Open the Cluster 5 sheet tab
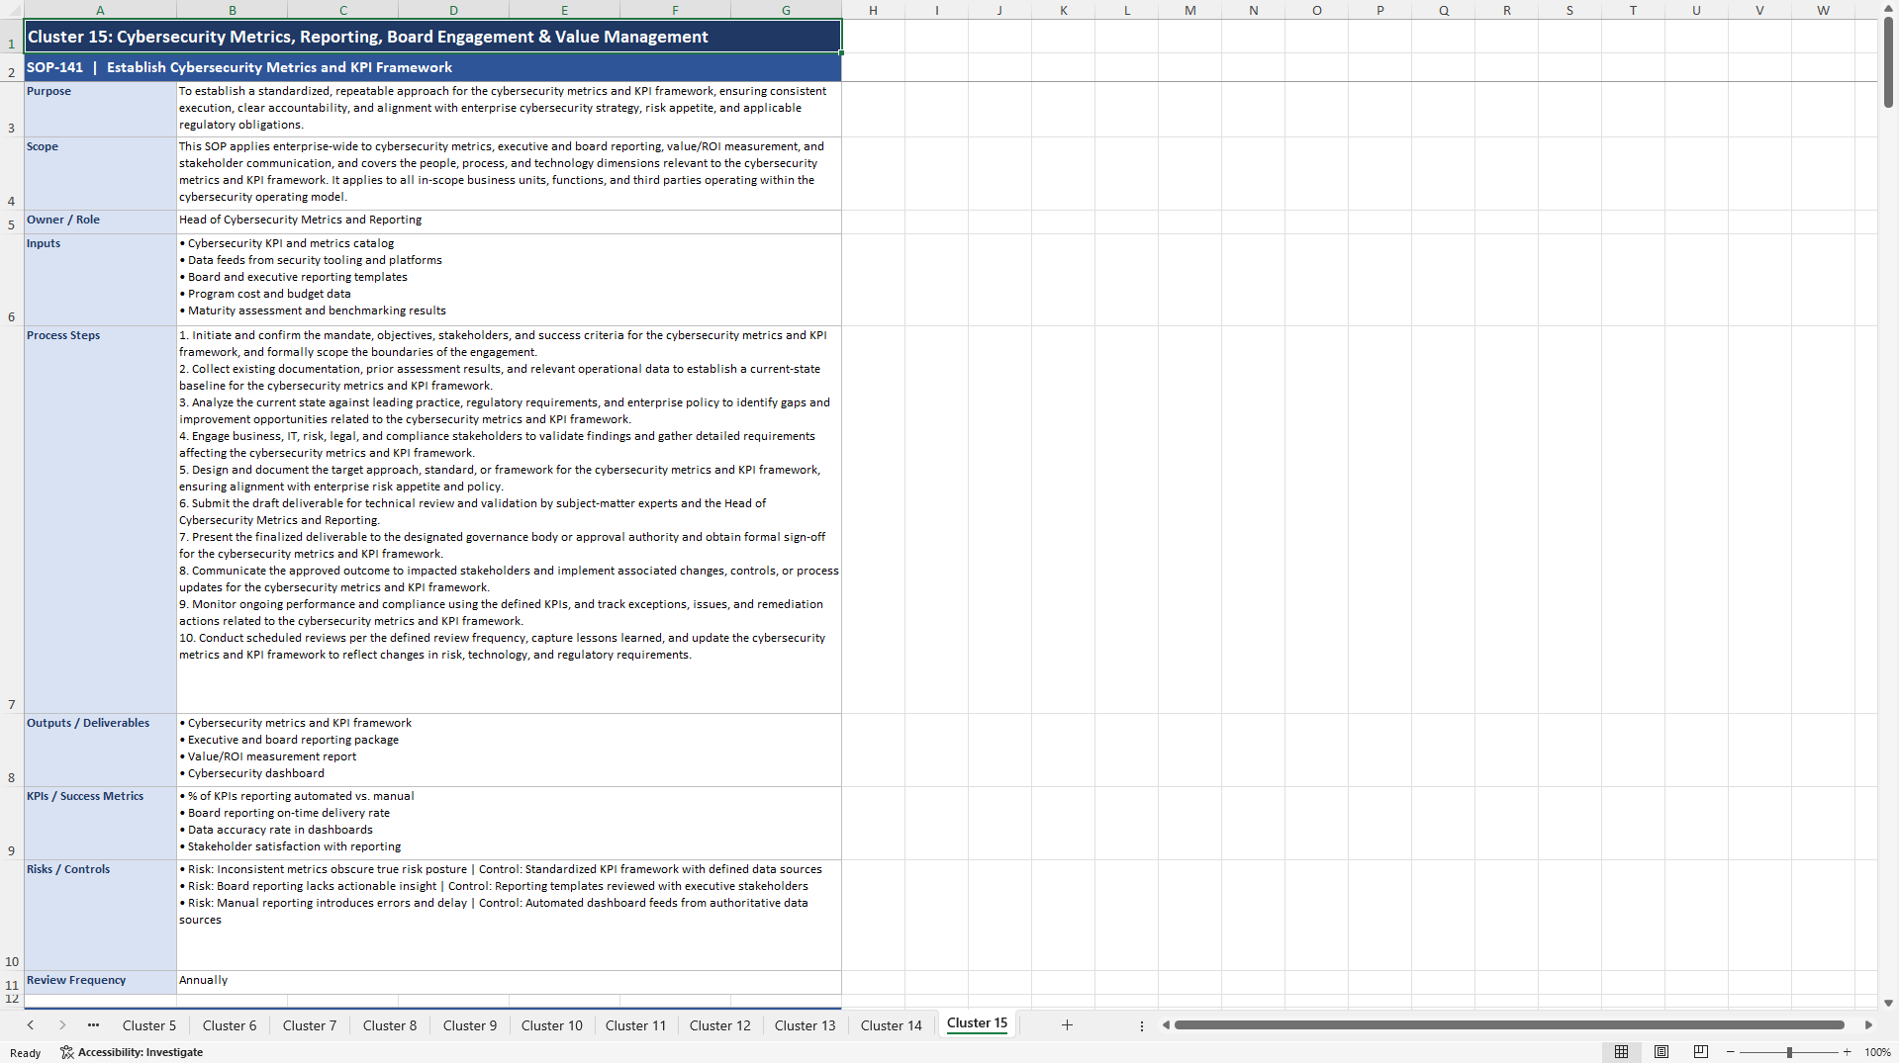The image size is (1899, 1063). tap(149, 1025)
